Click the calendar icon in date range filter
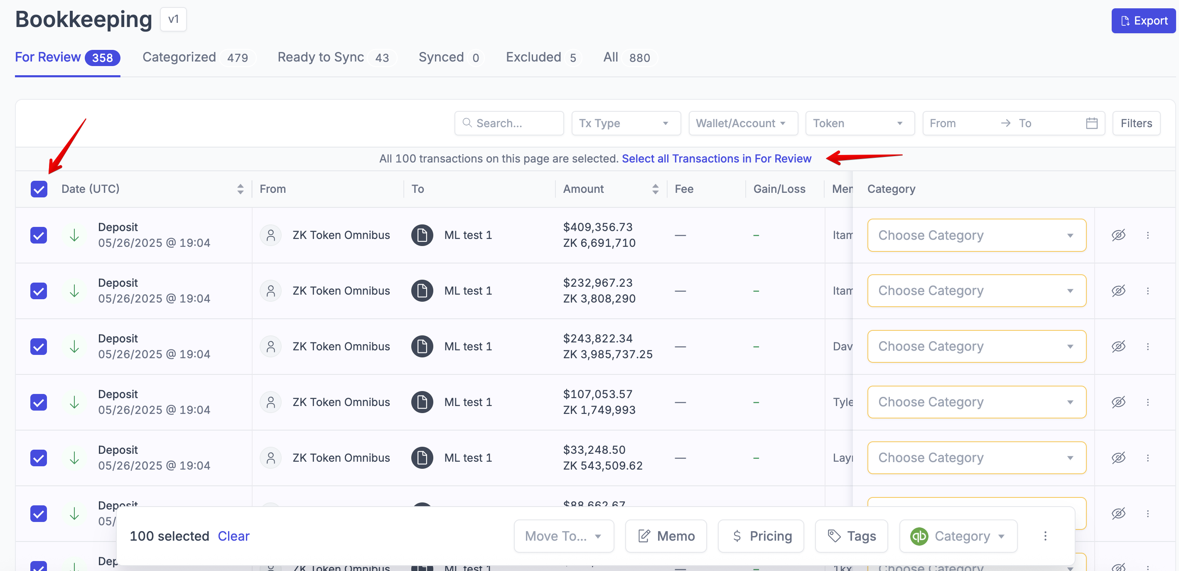The width and height of the screenshot is (1179, 571). [1091, 123]
